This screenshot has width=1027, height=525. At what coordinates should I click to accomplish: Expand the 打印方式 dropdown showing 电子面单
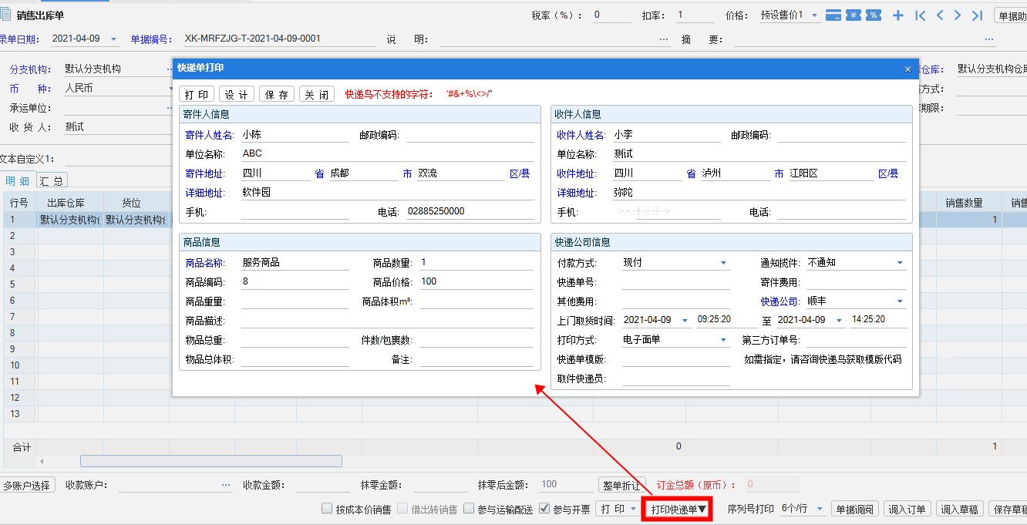(x=723, y=340)
